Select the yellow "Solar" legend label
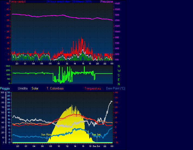193x150 pixels. [35, 88]
